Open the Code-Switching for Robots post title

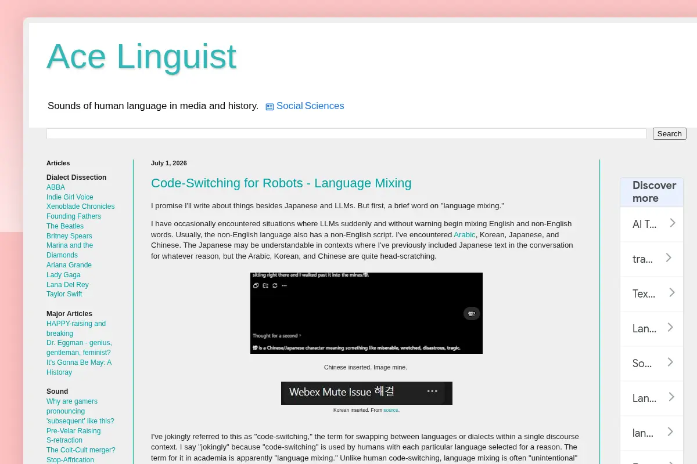[281, 183]
